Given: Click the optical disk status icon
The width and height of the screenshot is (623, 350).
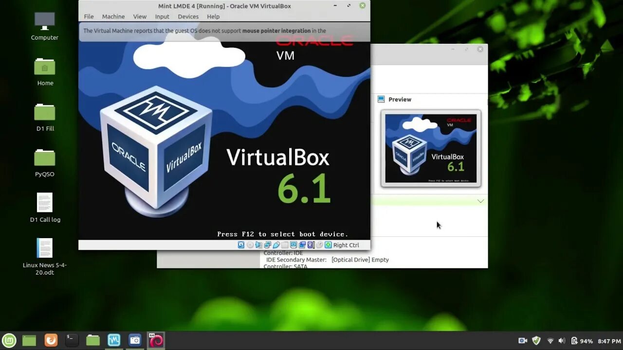Looking at the screenshot, I should pyautogui.click(x=250, y=245).
